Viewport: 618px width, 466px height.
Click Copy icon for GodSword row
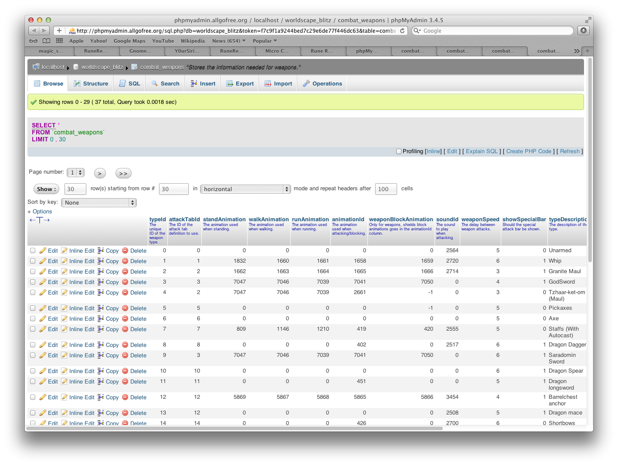tap(101, 282)
